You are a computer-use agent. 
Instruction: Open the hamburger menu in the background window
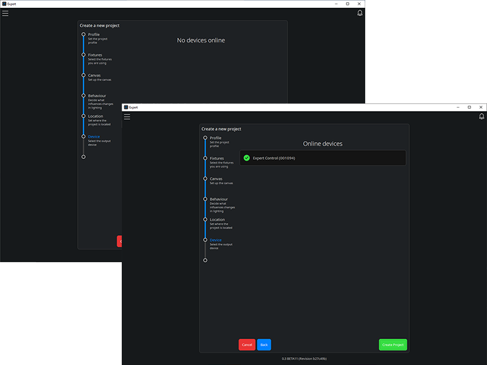5,13
